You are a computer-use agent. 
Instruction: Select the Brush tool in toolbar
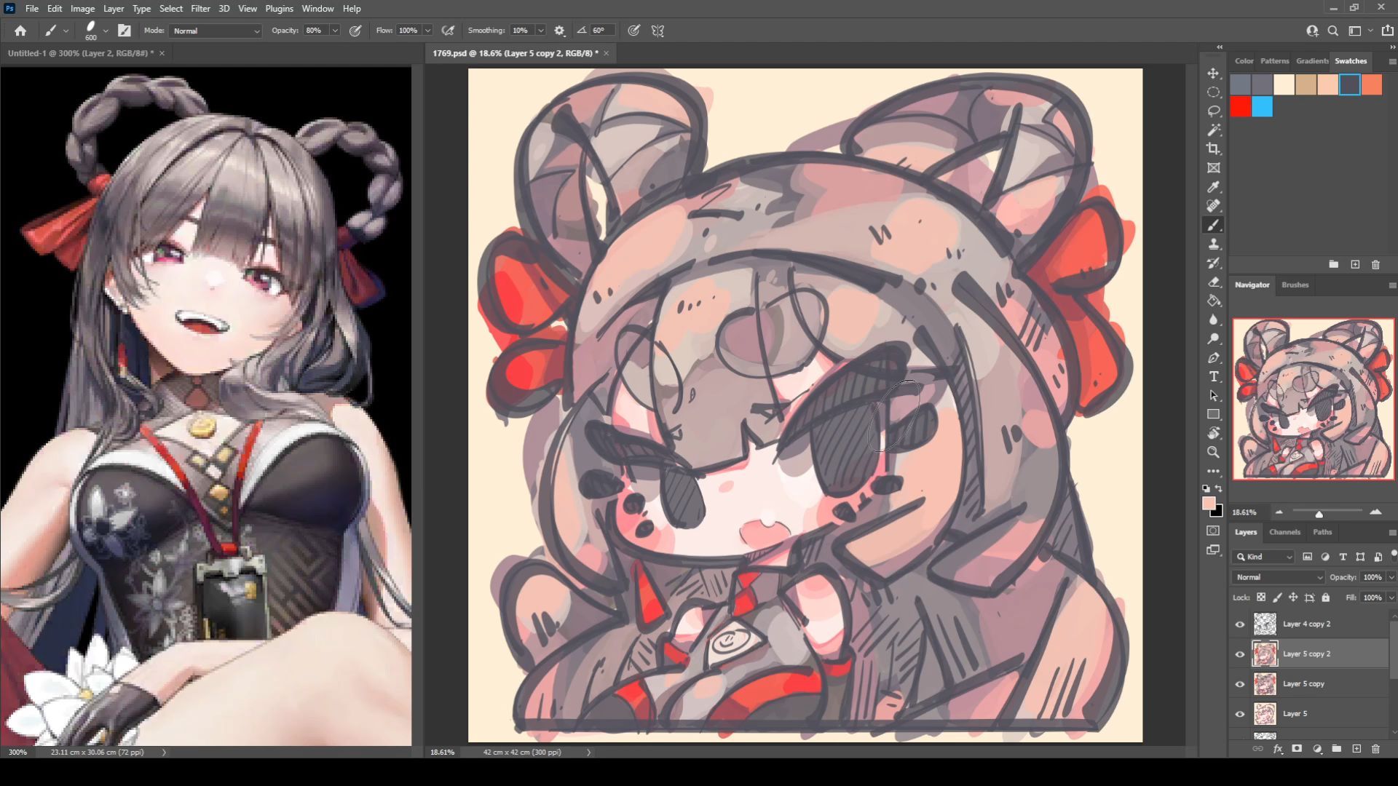pos(1214,226)
